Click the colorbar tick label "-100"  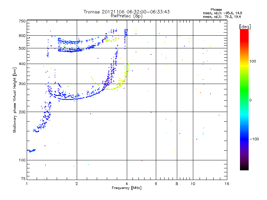click(x=254, y=139)
